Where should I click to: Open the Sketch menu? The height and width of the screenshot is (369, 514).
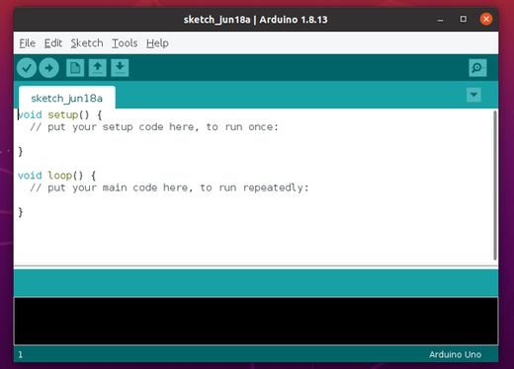[87, 43]
